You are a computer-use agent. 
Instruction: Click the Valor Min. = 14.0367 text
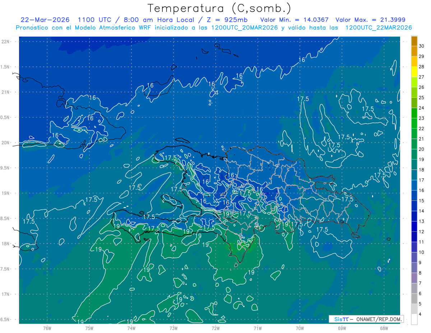point(295,20)
